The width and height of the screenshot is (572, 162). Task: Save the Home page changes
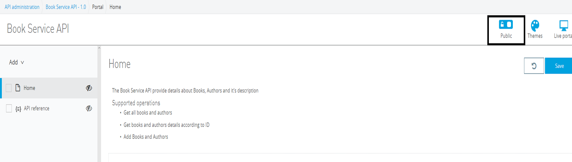(559, 66)
